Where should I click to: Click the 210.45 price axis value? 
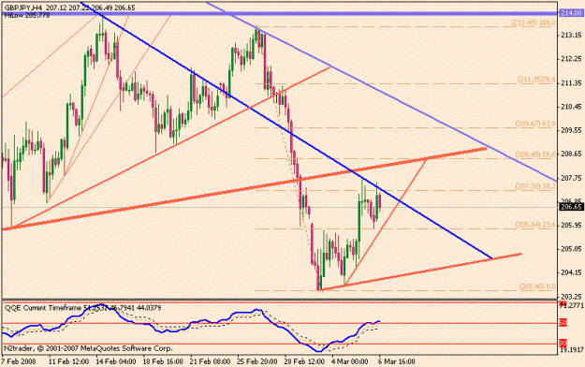pos(571,107)
